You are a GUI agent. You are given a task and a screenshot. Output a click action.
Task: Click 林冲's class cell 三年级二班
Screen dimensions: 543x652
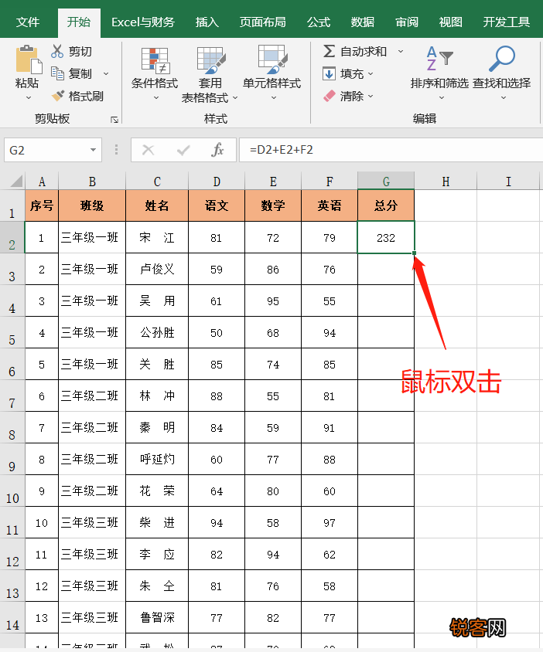92,396
